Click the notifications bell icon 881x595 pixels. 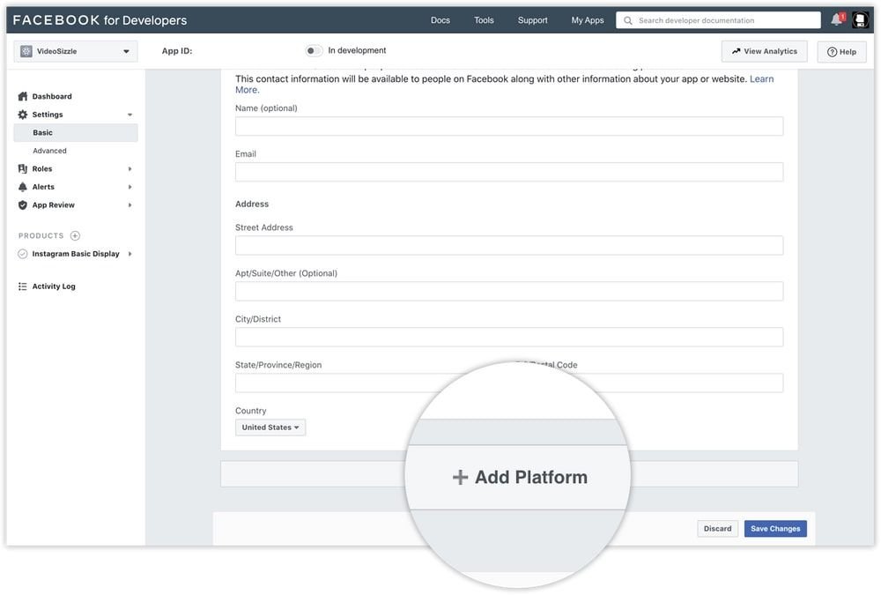point(837,19)
